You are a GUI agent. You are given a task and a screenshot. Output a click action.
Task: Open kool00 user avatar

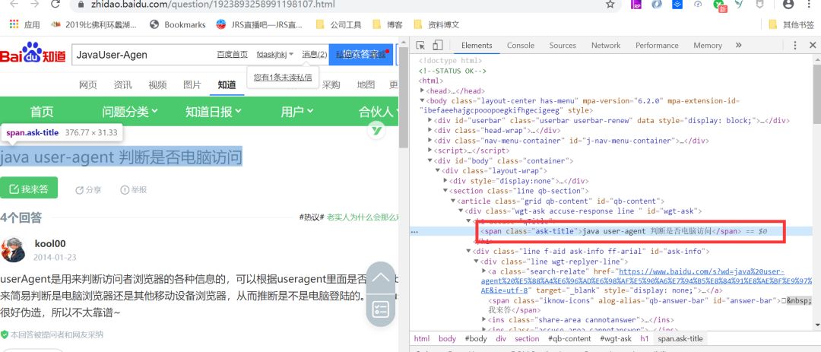pos(13,249)
